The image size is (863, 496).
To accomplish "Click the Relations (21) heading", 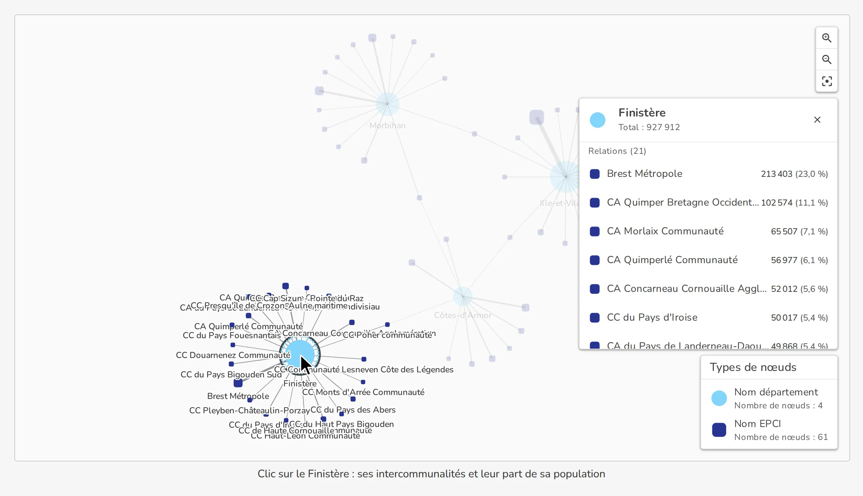I will 617,151.
